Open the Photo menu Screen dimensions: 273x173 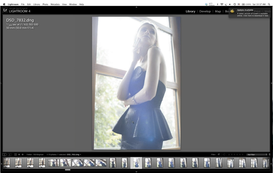click(x=45, y=4)
